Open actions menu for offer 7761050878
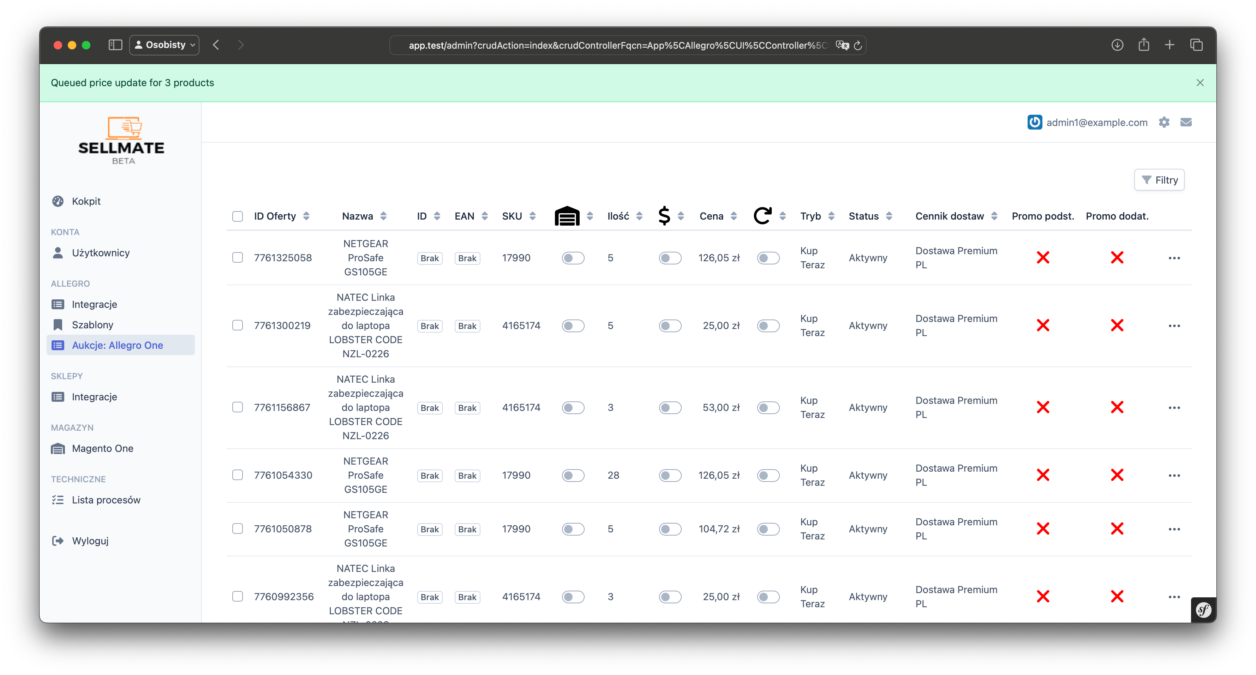The height and width of the screenshot is (675, 1256). pyautogui.click(x=1174, y=529)
